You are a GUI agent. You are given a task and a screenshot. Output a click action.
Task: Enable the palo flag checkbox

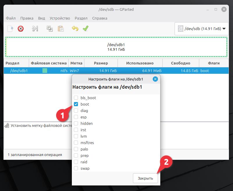tap(76, 149)
